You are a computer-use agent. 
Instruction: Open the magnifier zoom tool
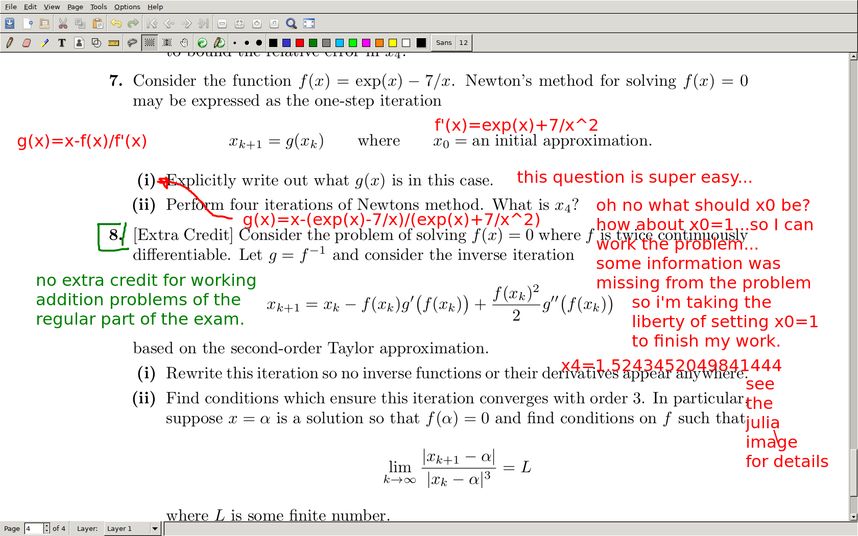click(x=291, y=23)
